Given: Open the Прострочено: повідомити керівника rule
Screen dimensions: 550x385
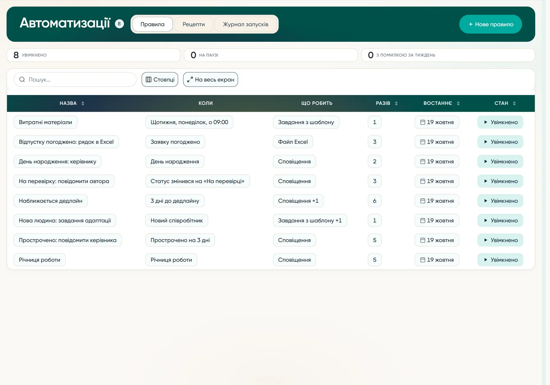Looking at the screenshot, I should (x=68, y=240).
